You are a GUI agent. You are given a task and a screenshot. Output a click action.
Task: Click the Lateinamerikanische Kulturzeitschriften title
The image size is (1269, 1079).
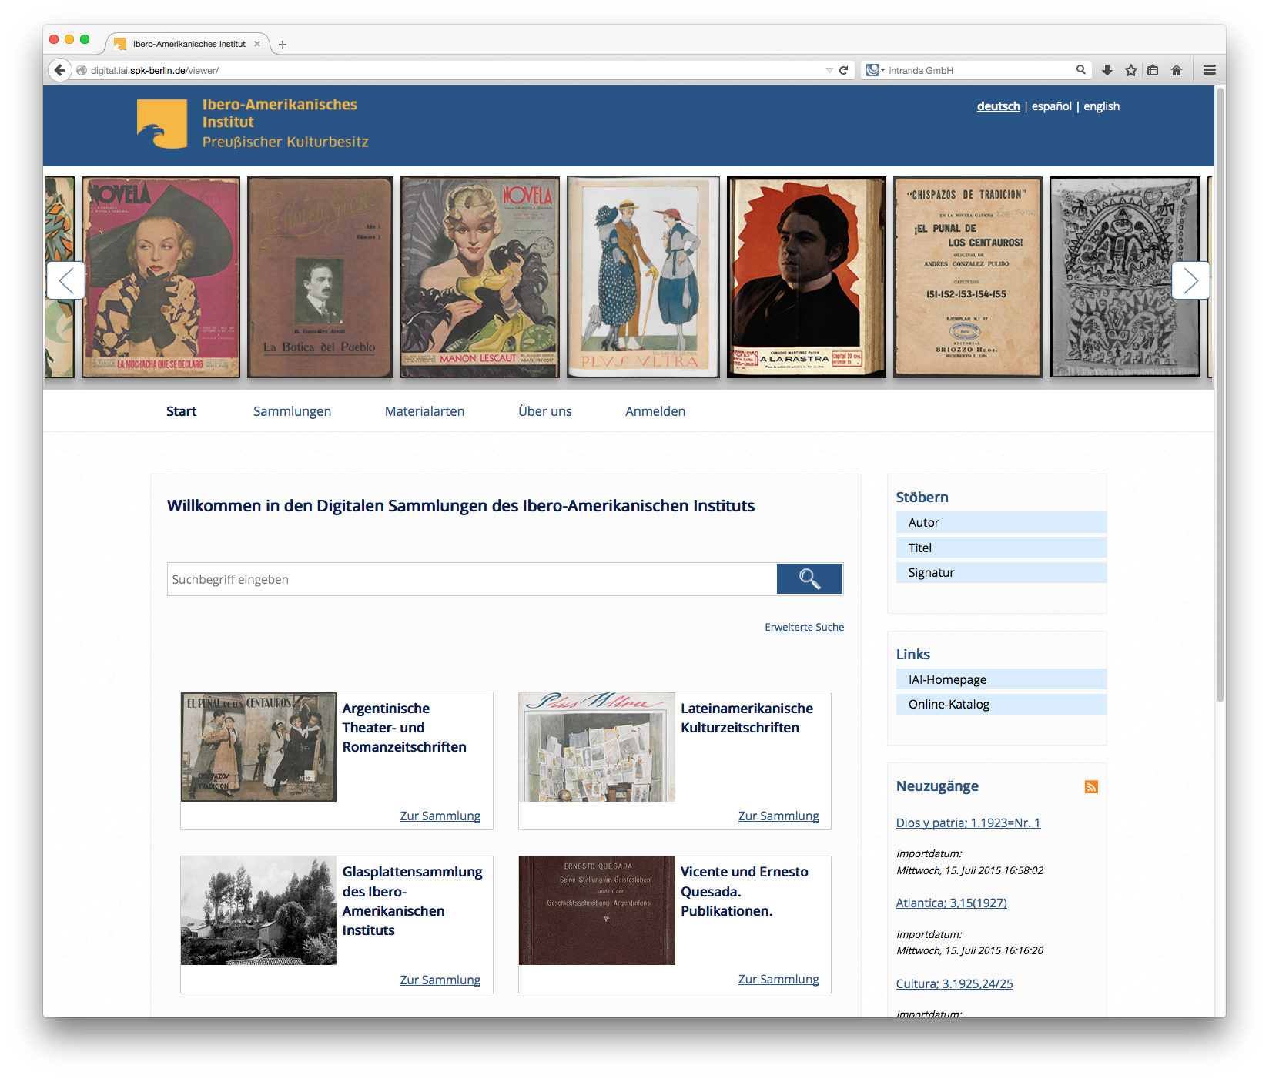click(x=747, y=718)
